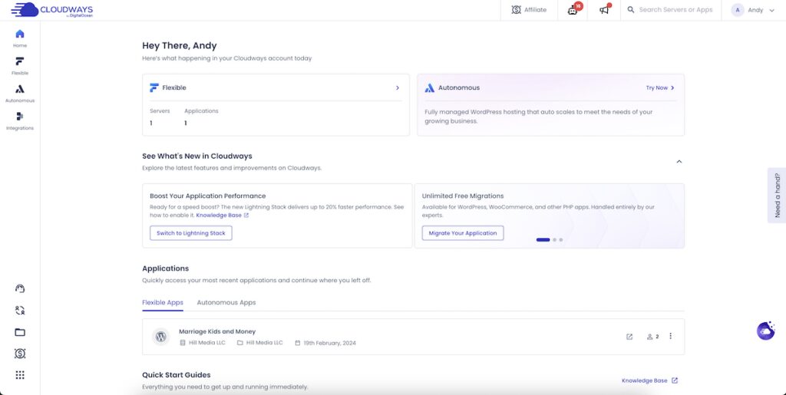This screenshot has width=786, height=395.
Task: Open the team members icon in sidebar
Action: (19, 311)
